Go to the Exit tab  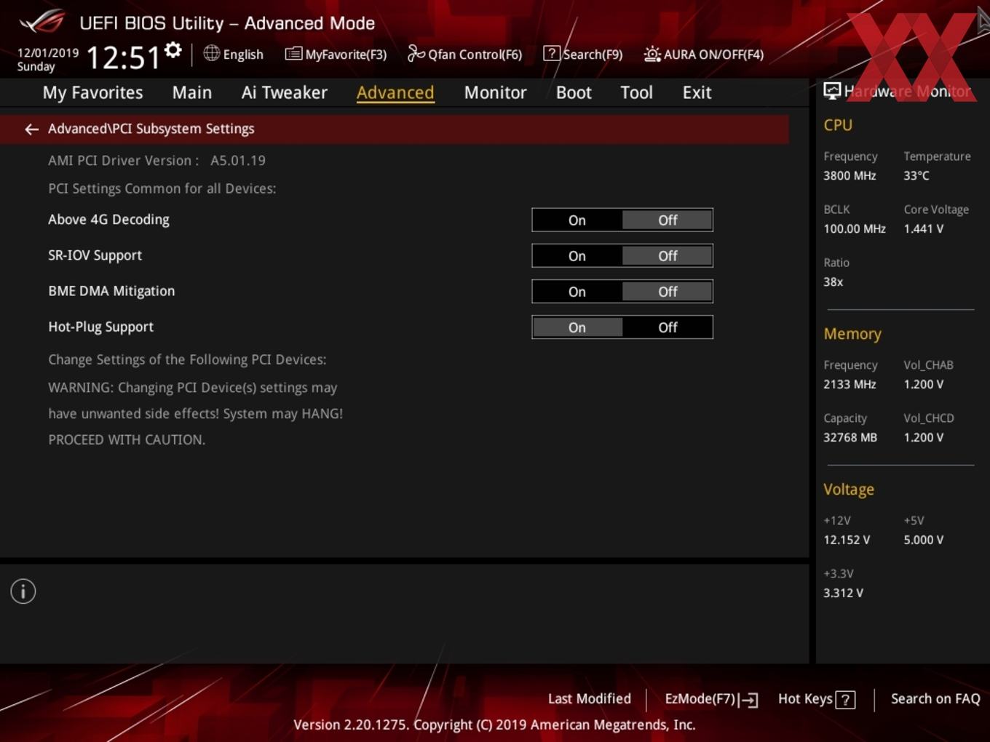[x=697, y=92]
